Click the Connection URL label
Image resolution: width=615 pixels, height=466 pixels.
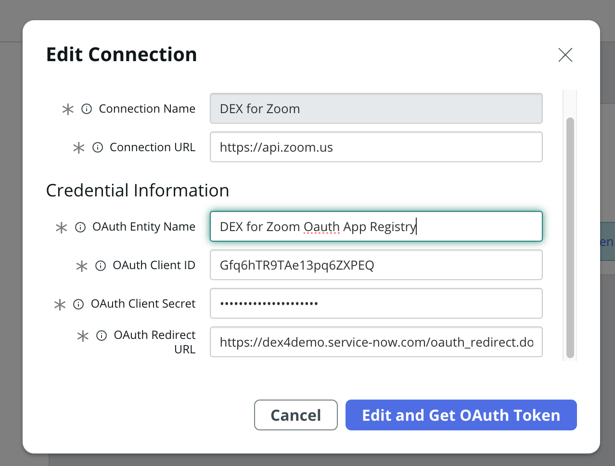[x=153, y=147]
